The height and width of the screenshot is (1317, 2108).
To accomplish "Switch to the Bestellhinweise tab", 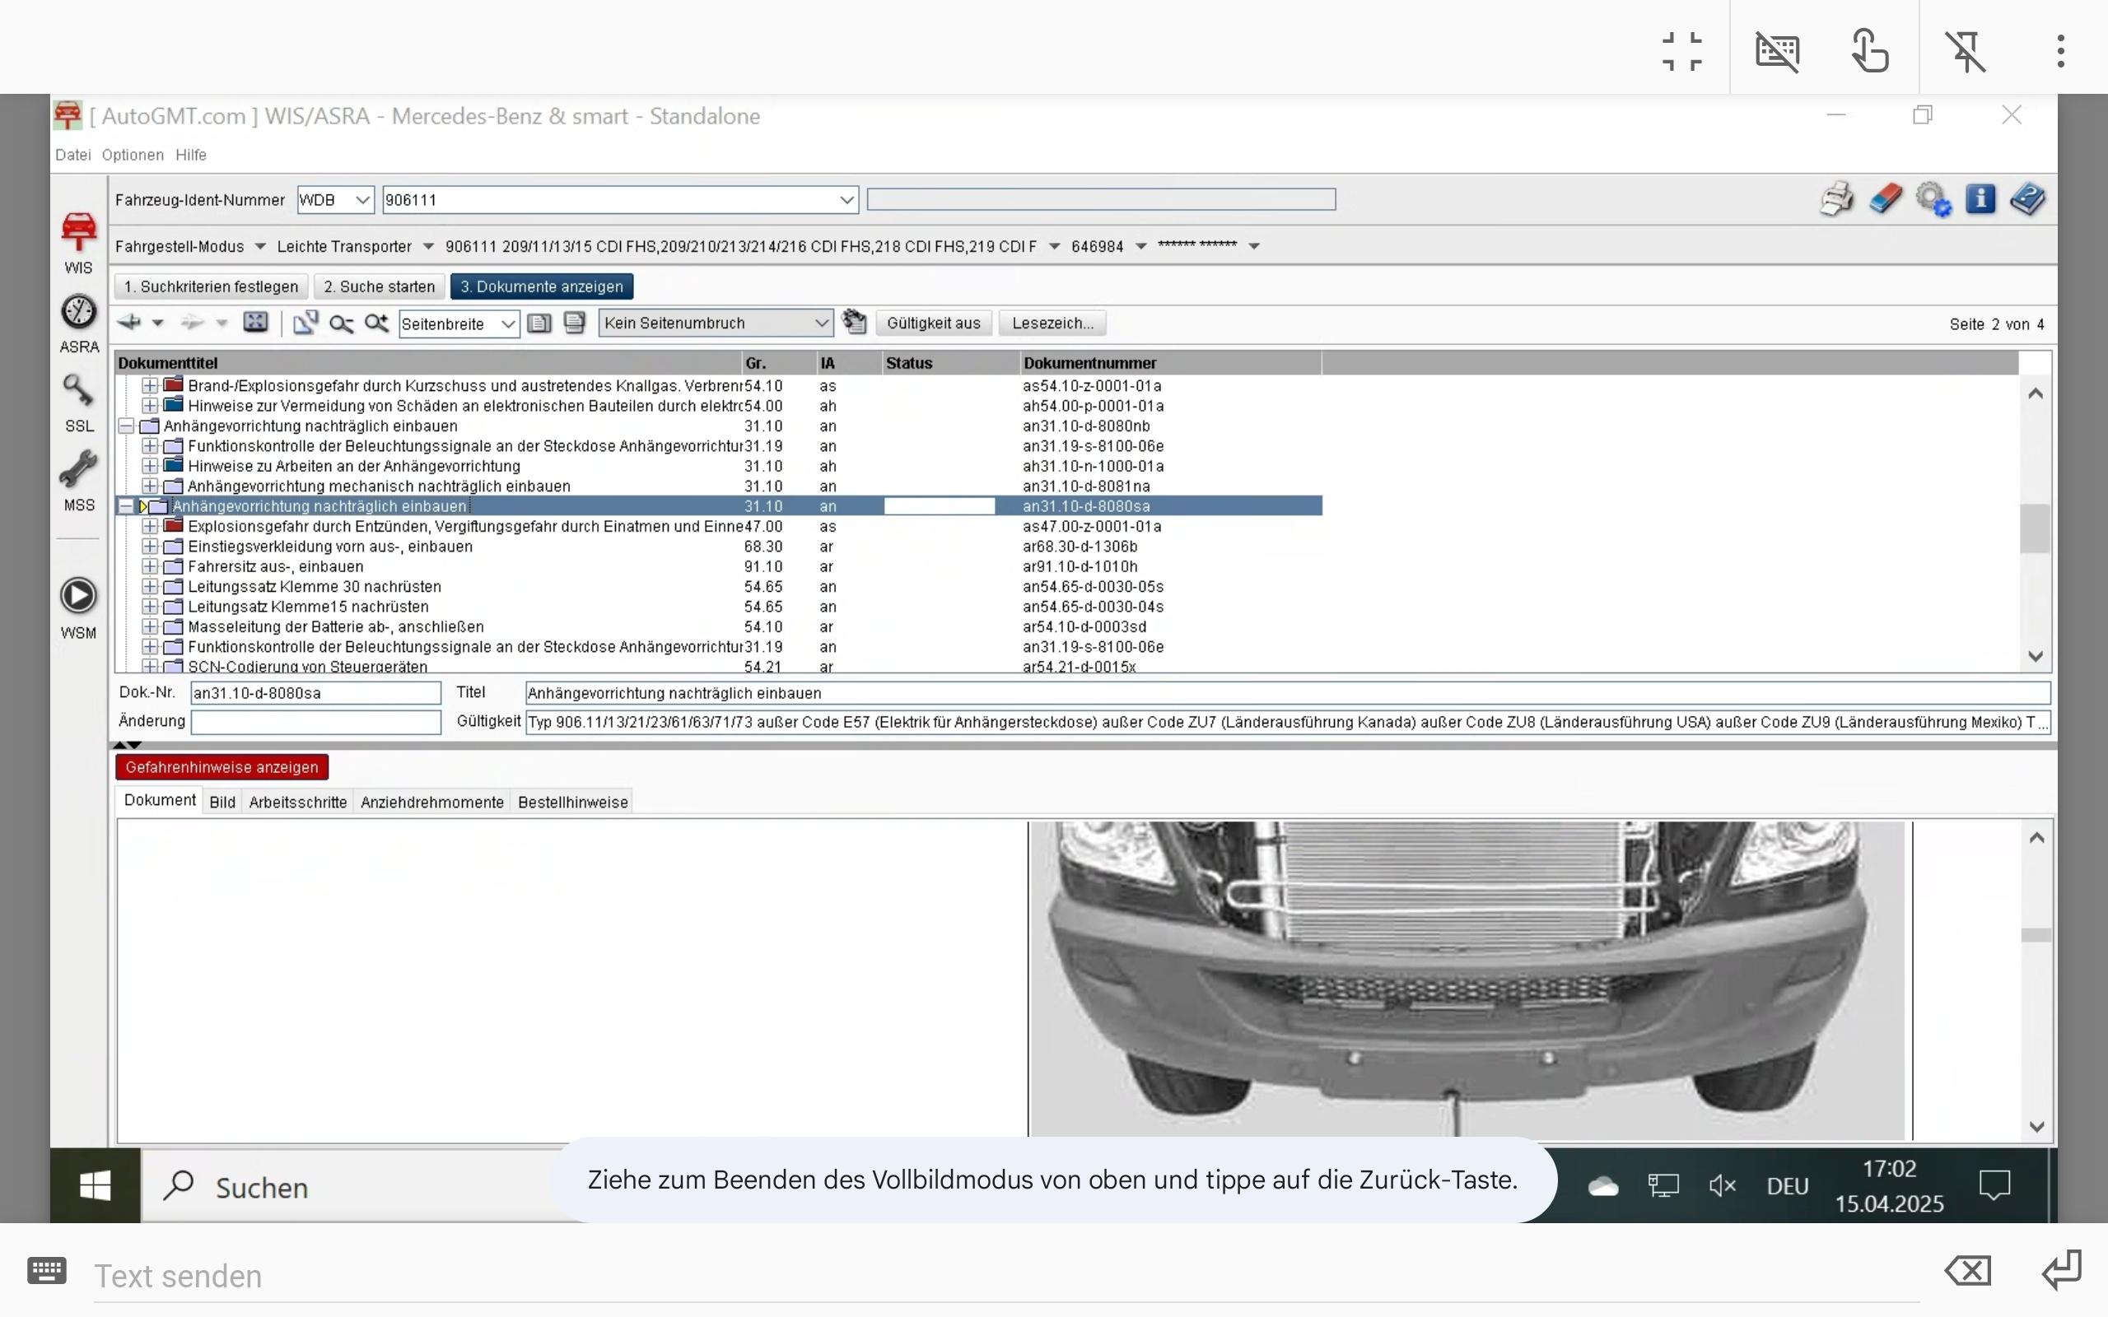I will (573, 803).
